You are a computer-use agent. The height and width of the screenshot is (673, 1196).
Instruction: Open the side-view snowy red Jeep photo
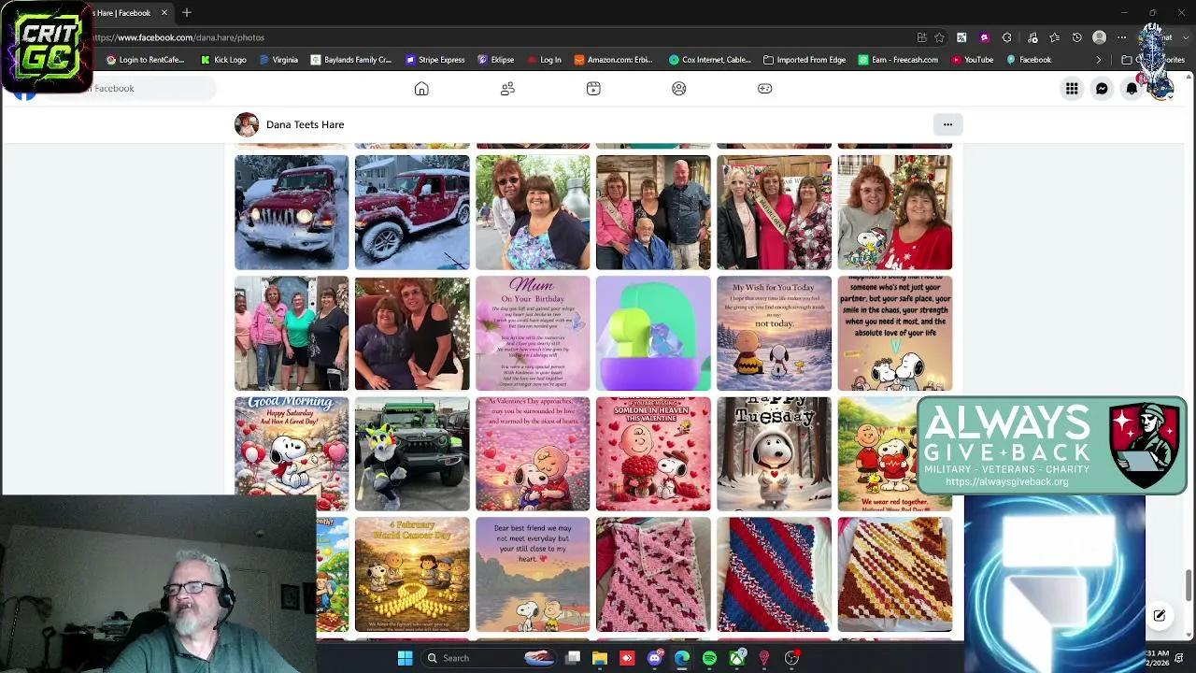pos(412,212)
